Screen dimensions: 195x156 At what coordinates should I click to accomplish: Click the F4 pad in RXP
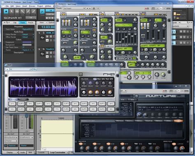point(57,104)
